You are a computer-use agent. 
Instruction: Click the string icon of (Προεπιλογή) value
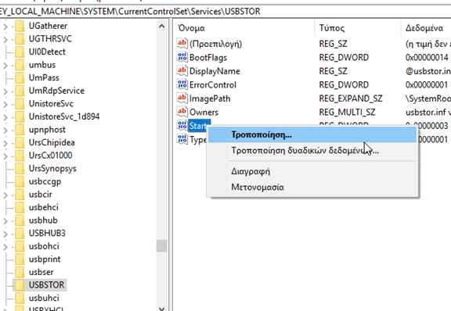click(x=182, y=44)
